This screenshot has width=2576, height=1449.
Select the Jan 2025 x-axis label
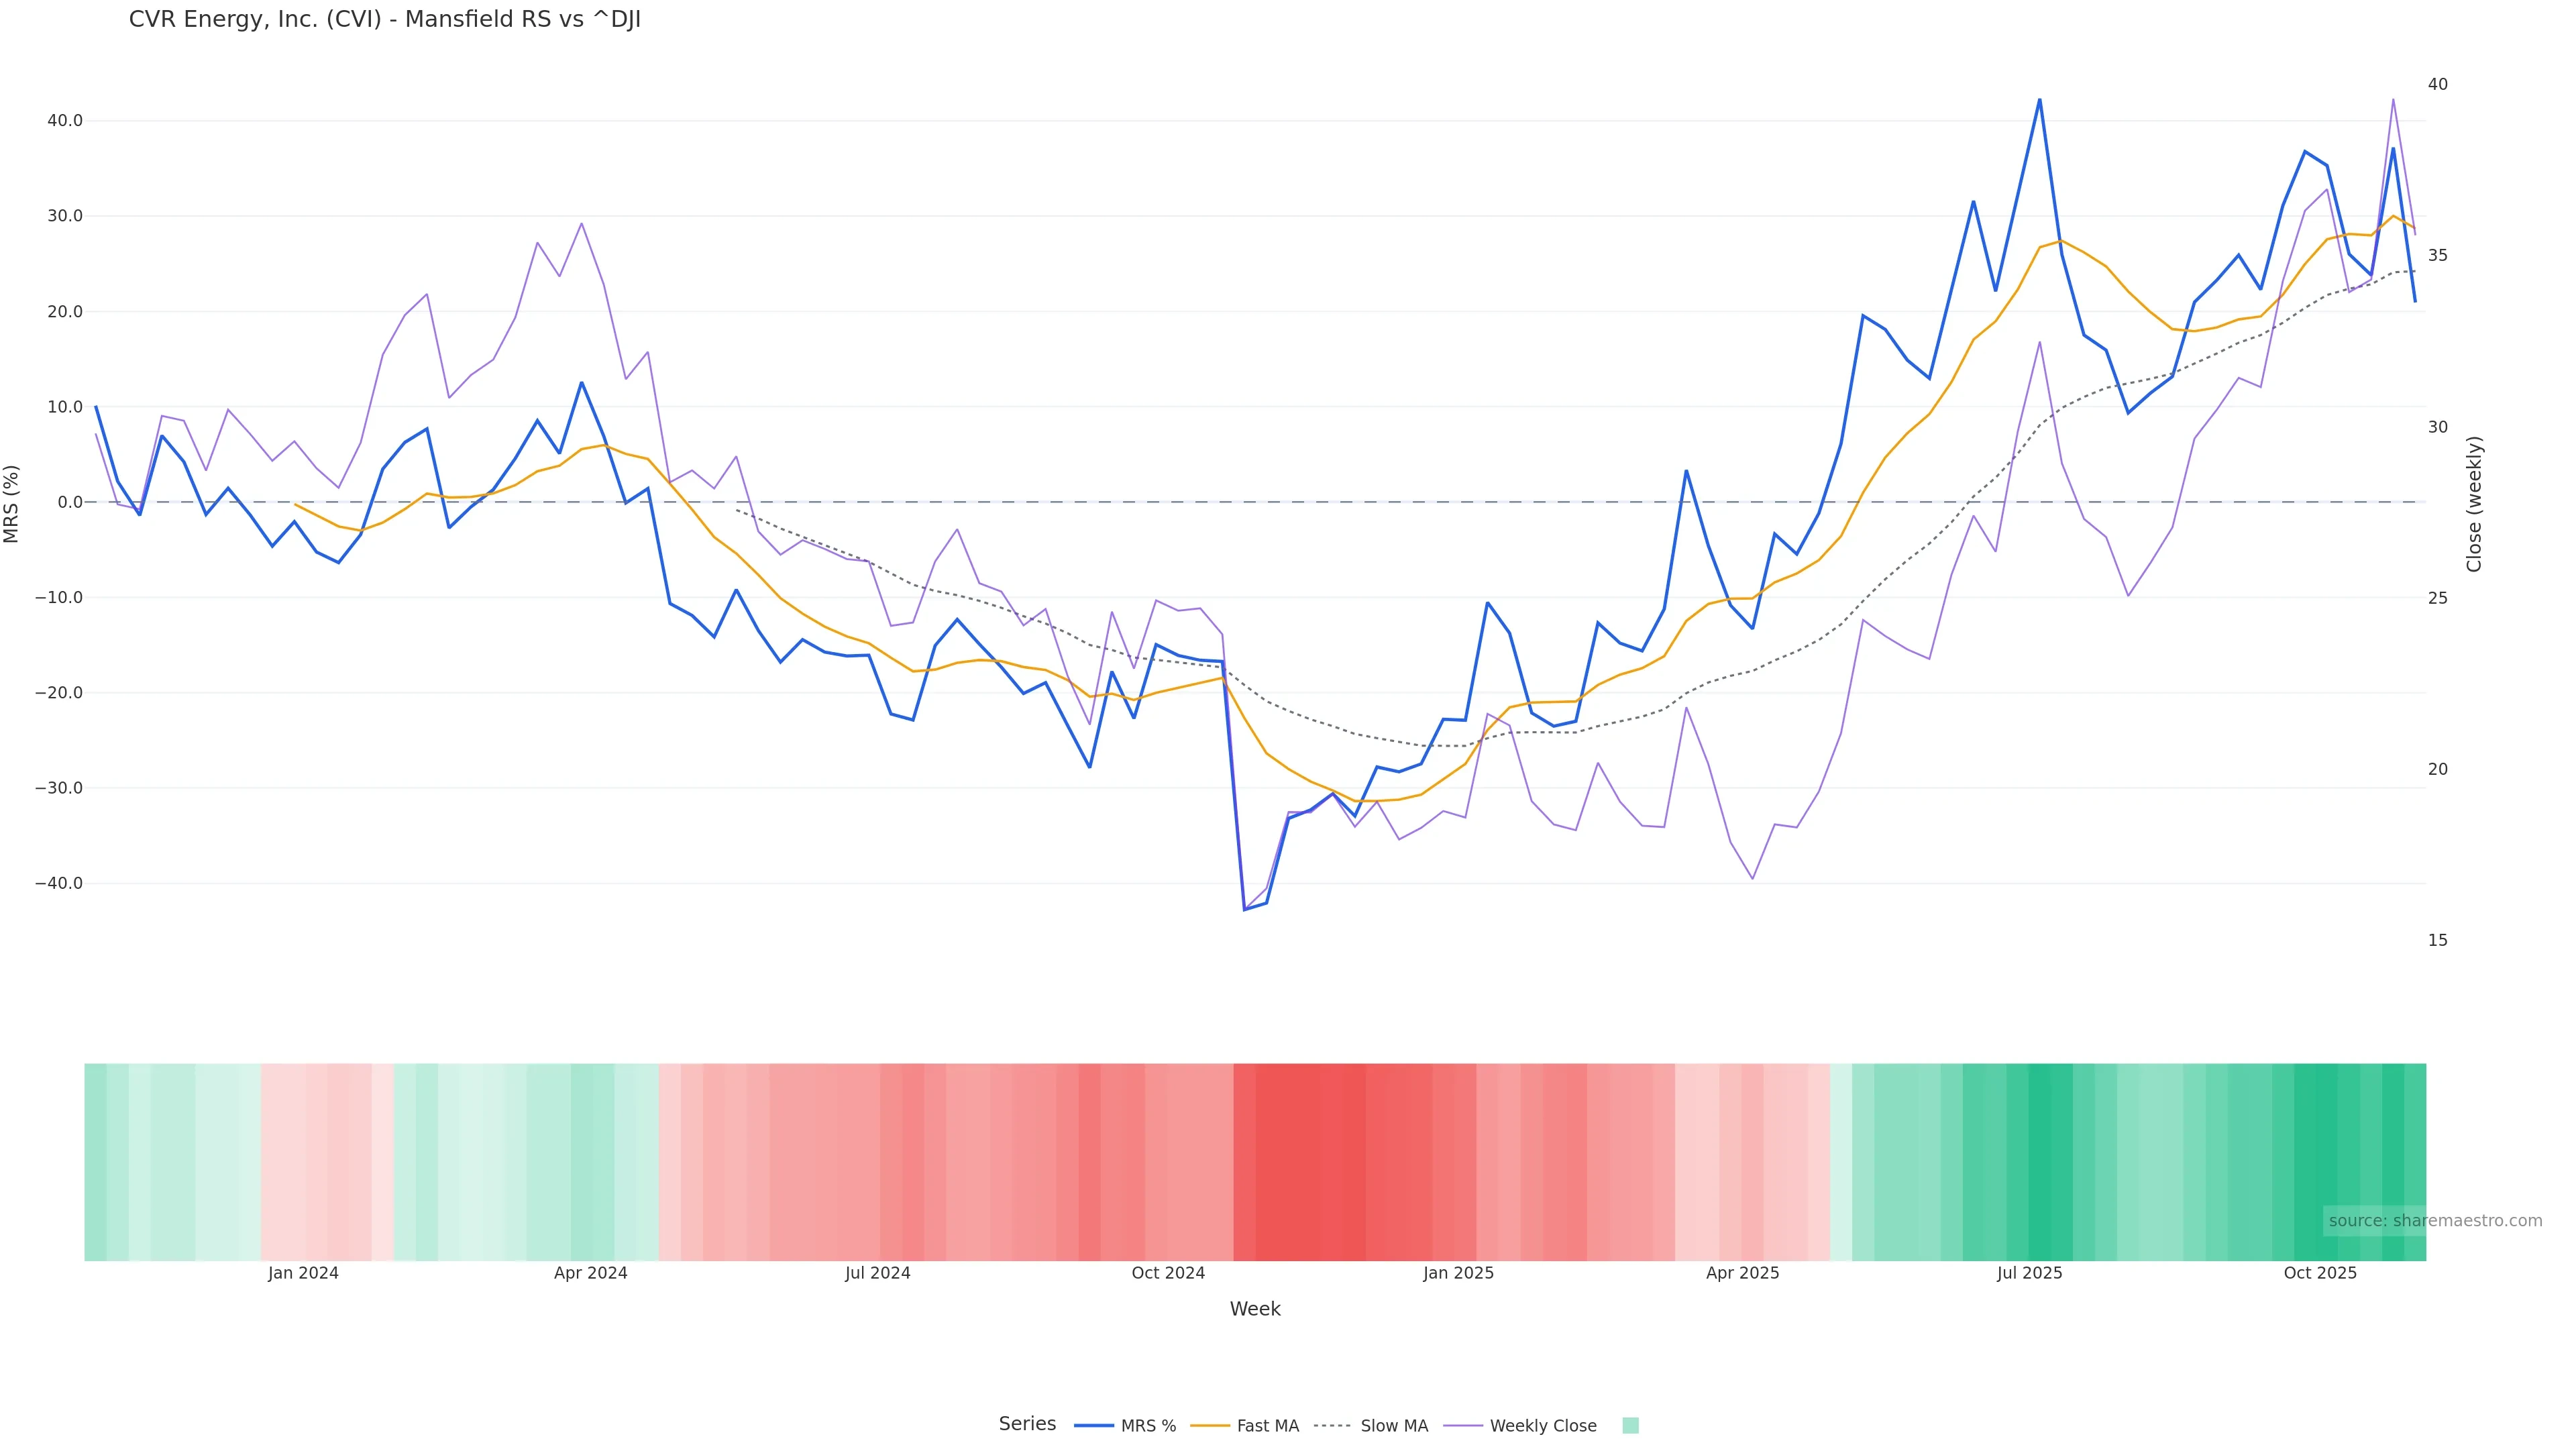[1458, 1274]
